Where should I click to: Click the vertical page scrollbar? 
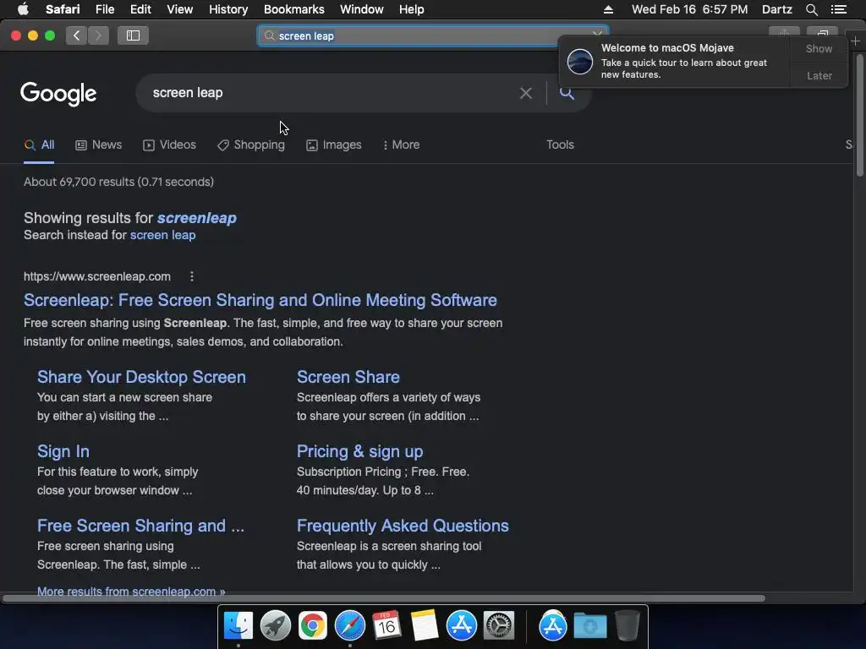point(859,115)
